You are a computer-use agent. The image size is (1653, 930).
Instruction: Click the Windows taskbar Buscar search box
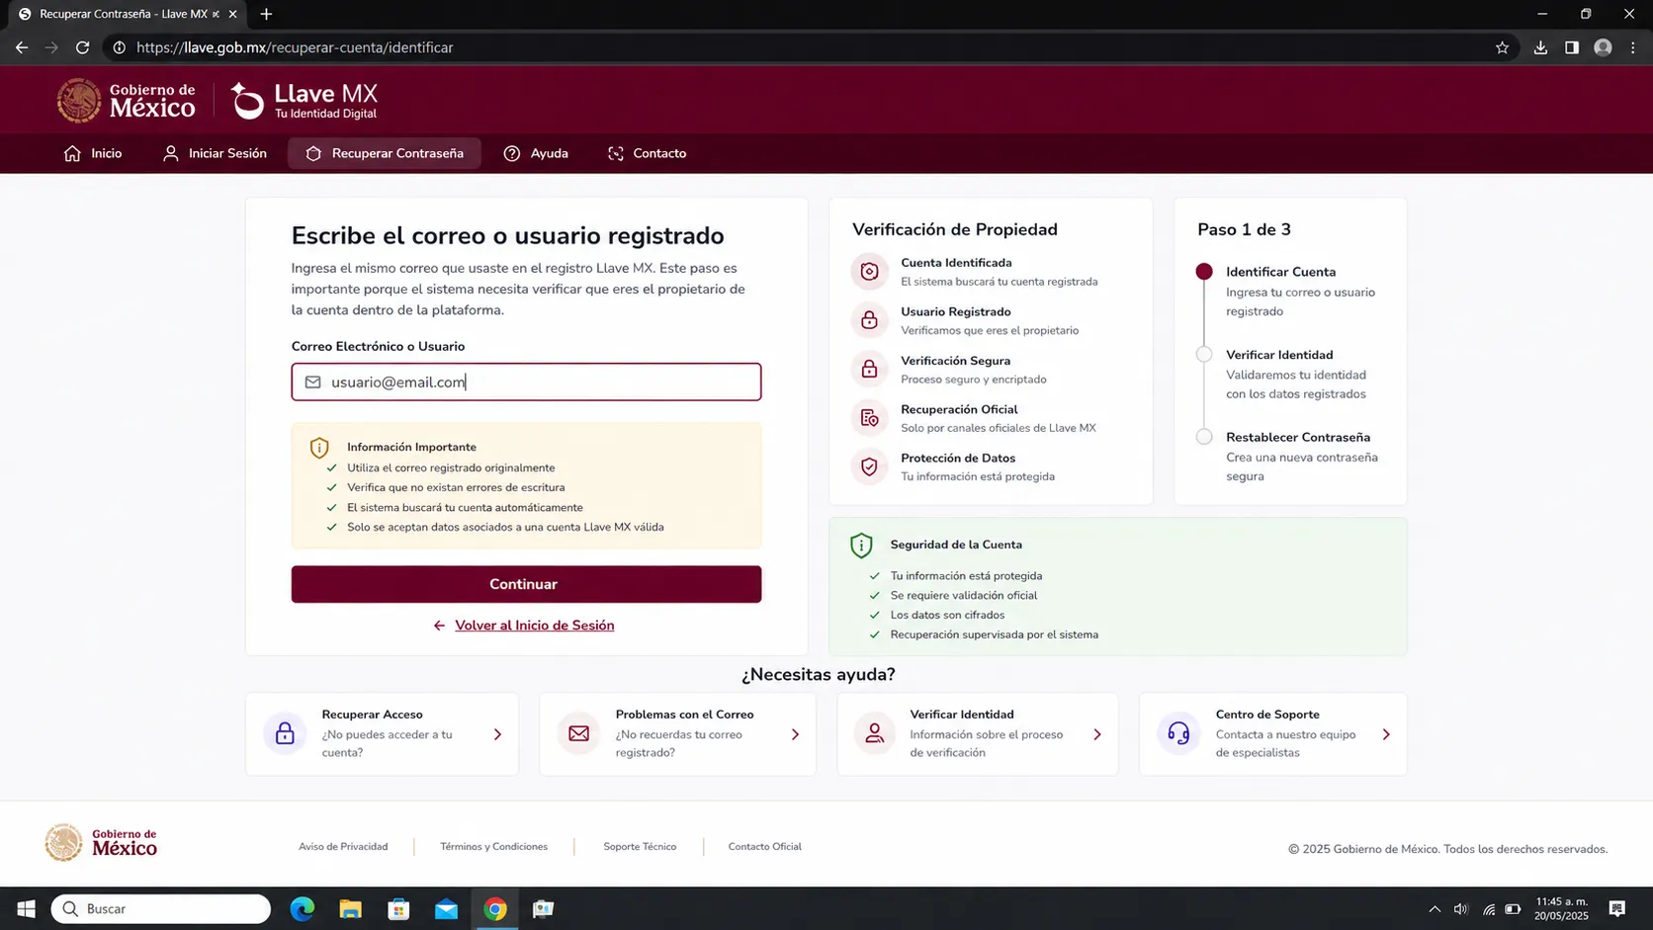[161, 908]
